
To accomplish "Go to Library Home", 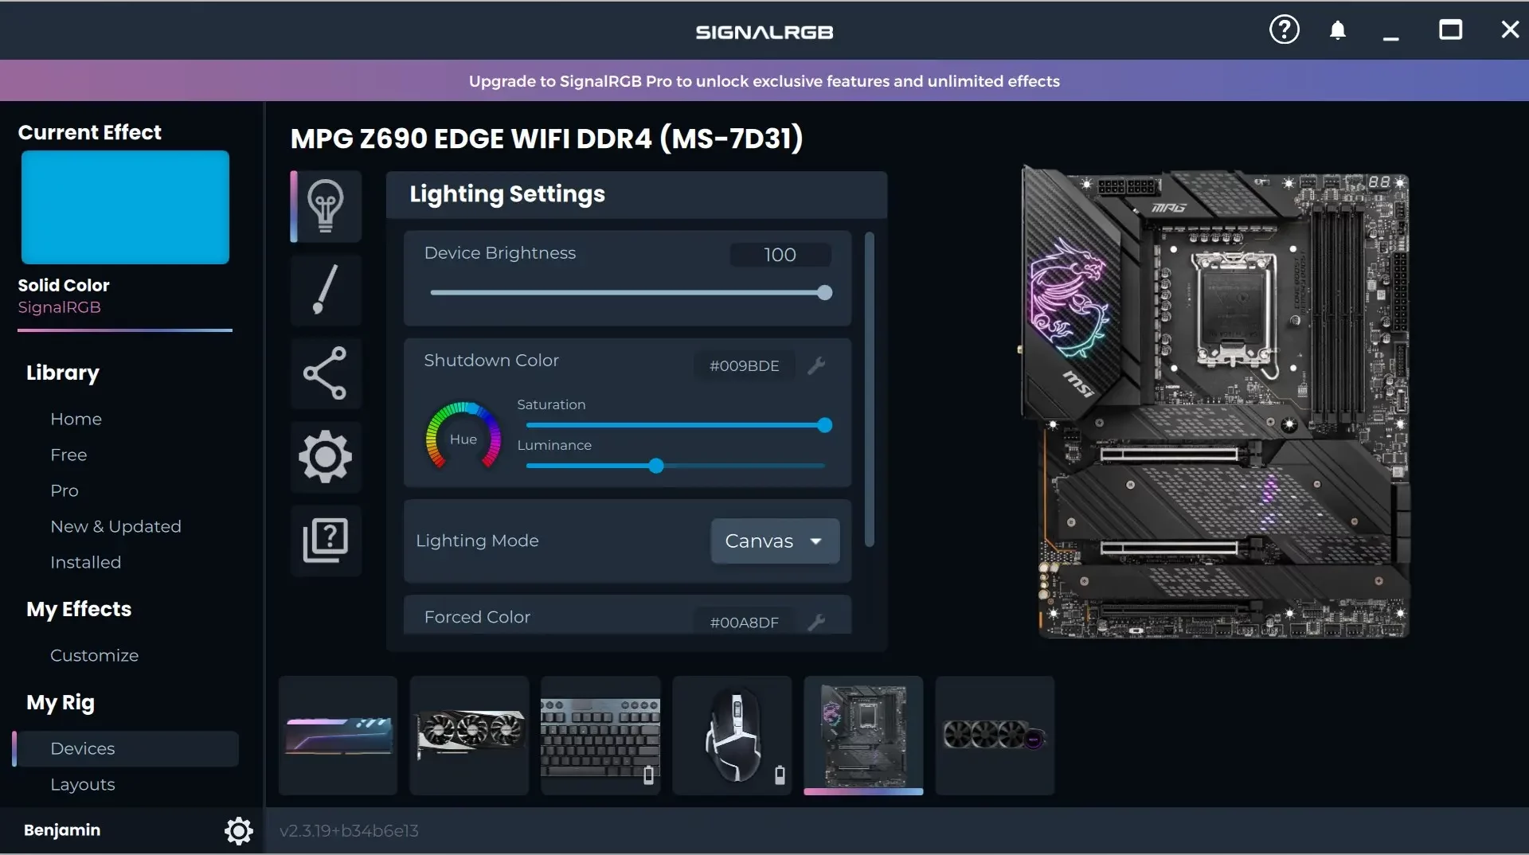I will (76, 419).
